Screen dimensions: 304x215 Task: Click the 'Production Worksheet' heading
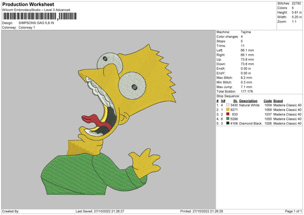(x=28, y=4)
